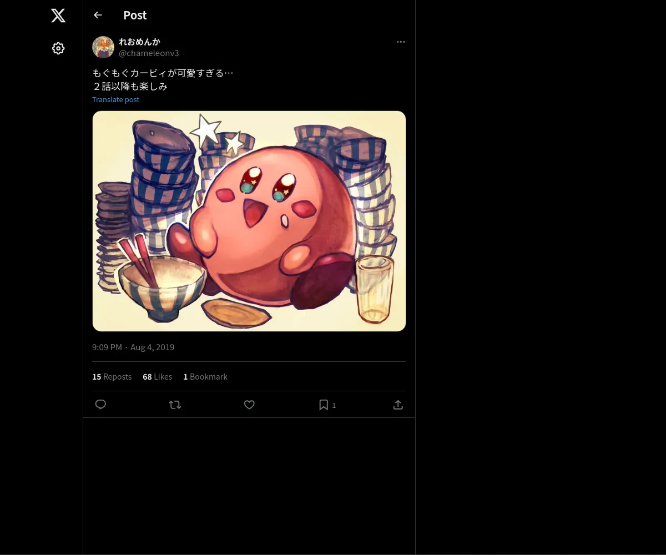Open the れおめんか profile avatar
666x555 pixels.
click(103, 47)
